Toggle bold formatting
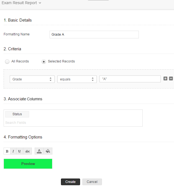This screenshot has width=174, height=186. click(7, 151)
